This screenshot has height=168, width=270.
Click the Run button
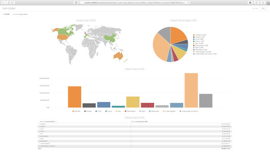pos(263,8)
